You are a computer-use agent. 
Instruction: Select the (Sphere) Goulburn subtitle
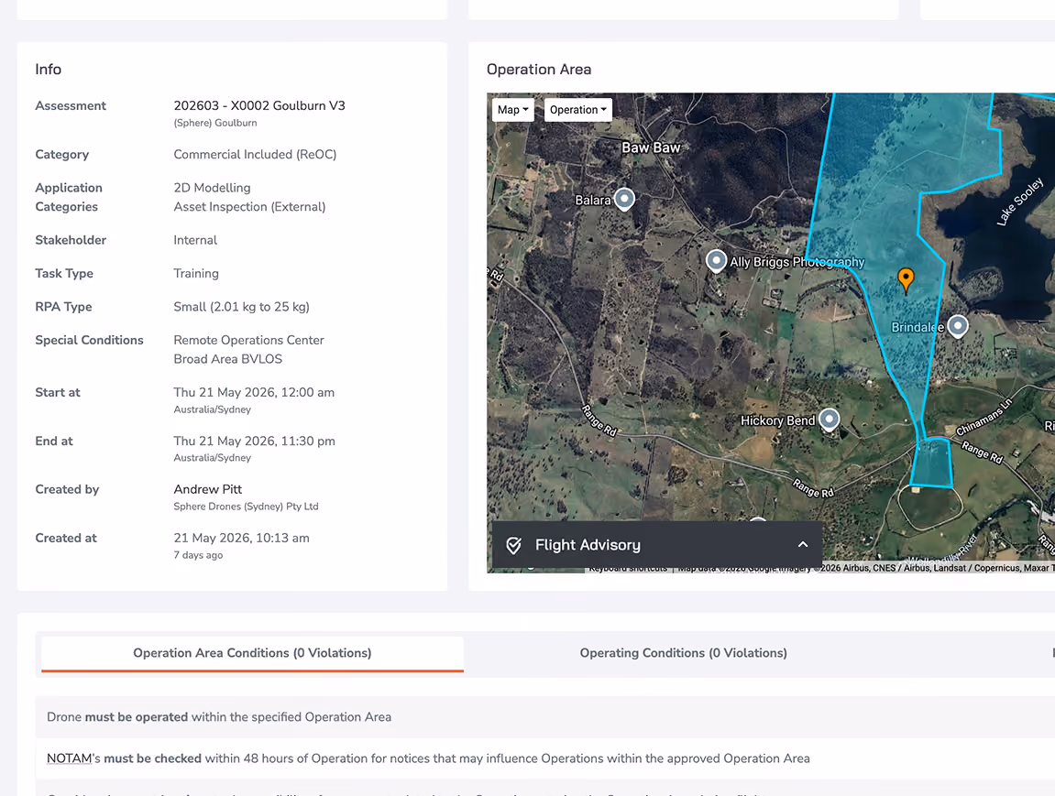(215, 123)
